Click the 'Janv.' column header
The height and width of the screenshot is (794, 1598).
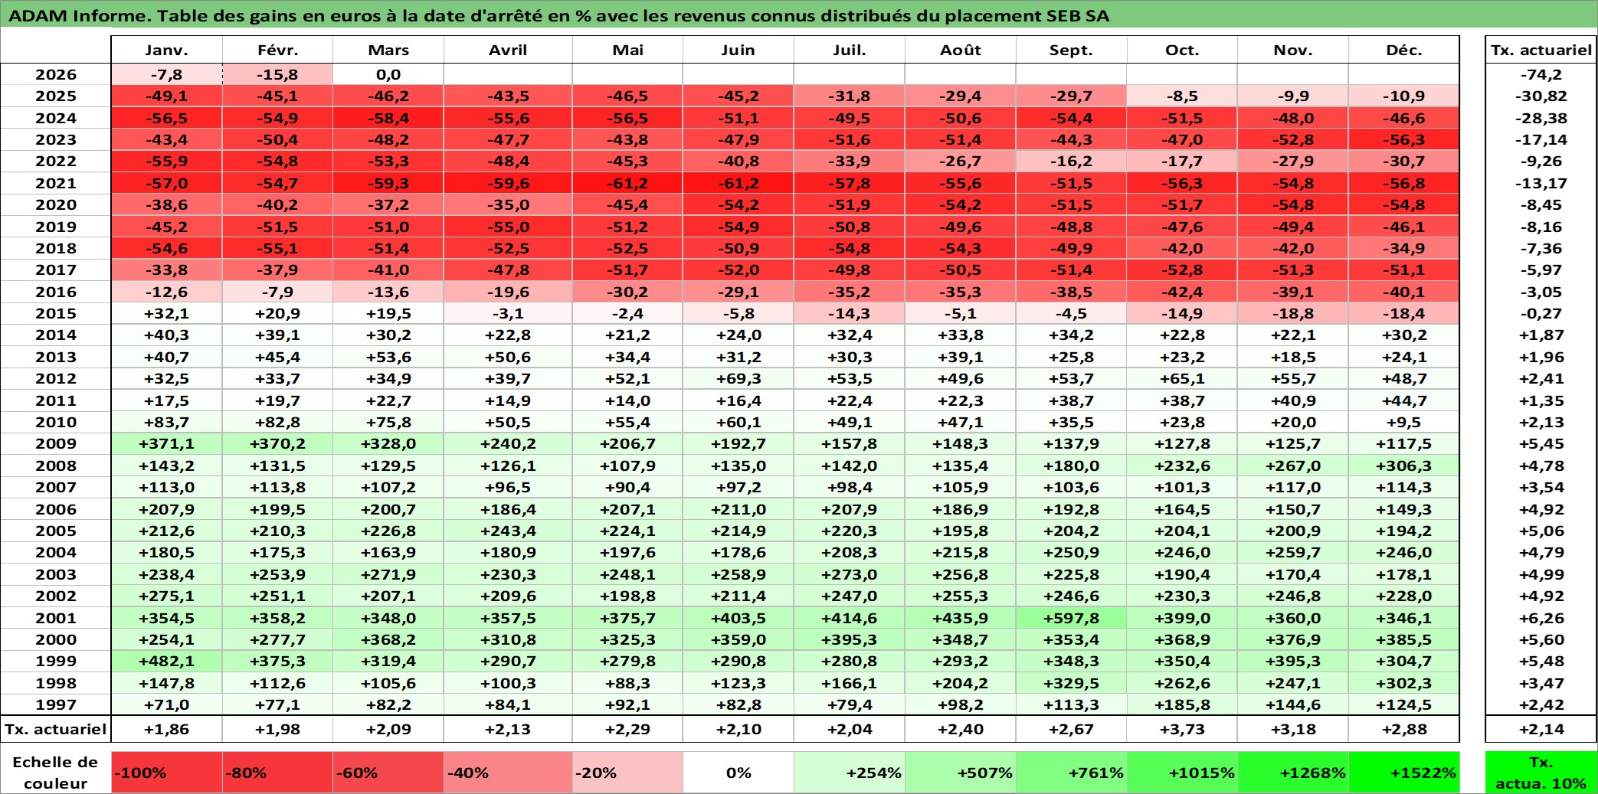[x=167, y=51]
